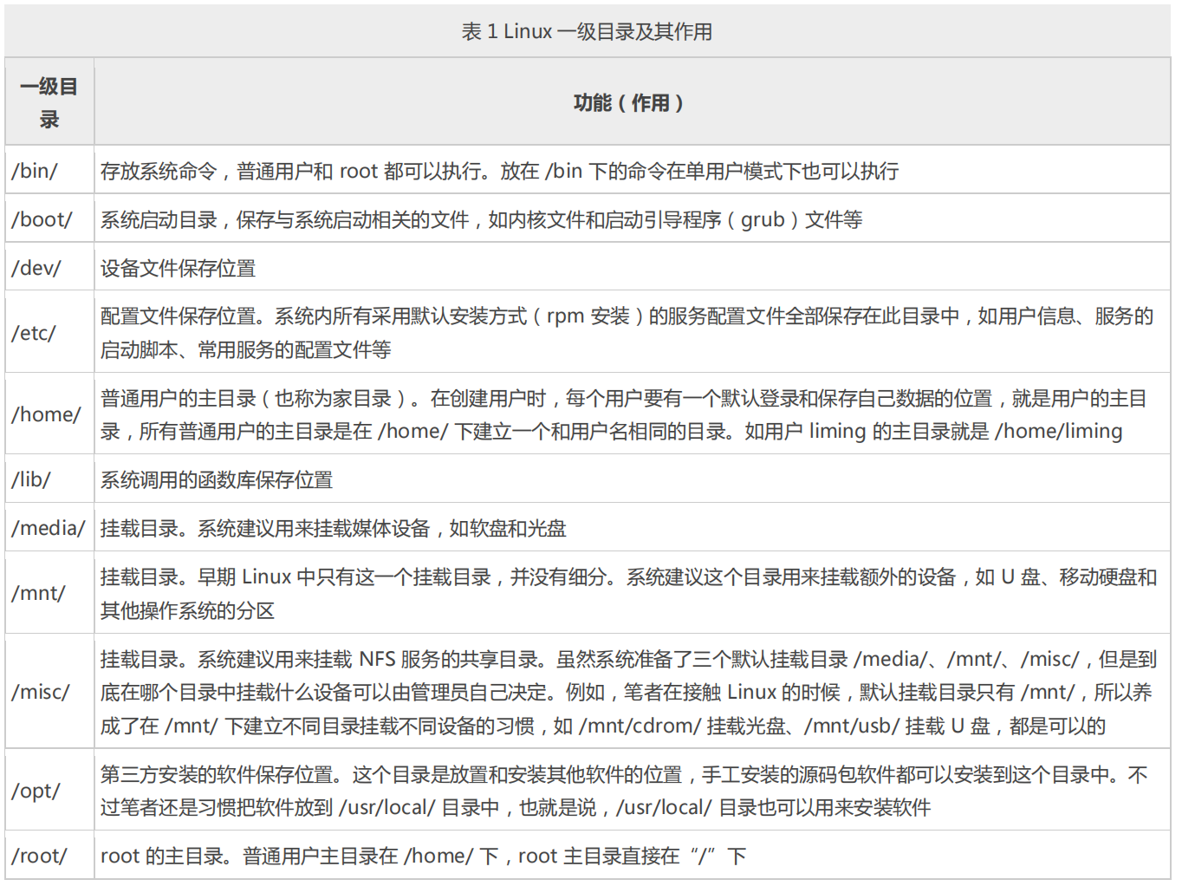Image resolution: width=1182 pixels, height=886 pixels.
Task: Click the /home/ directory cell
Action: 49,414
